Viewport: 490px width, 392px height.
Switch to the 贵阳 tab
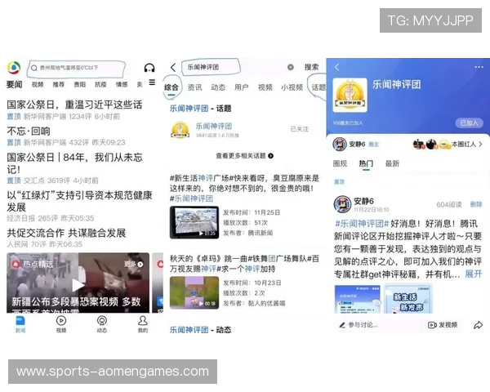80,84
